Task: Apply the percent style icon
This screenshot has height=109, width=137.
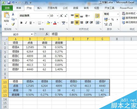Action: [113, 19]
